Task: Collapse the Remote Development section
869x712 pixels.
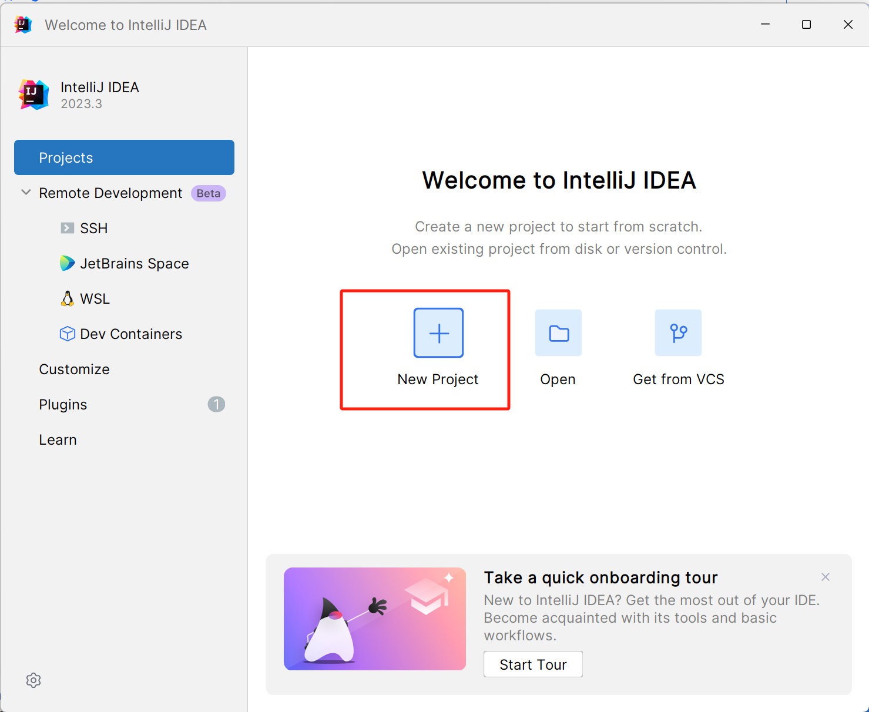Action: tap(26, 193)
